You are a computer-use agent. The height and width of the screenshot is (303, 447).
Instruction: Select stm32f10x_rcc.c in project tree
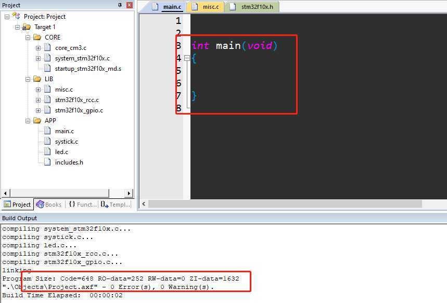tap(77, 100)
